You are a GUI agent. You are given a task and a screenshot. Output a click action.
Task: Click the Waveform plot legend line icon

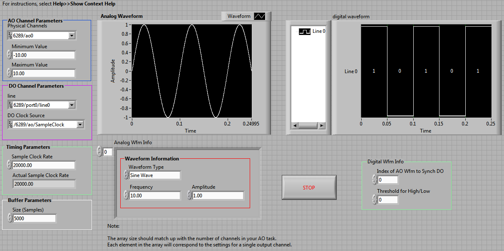point(260,16)
